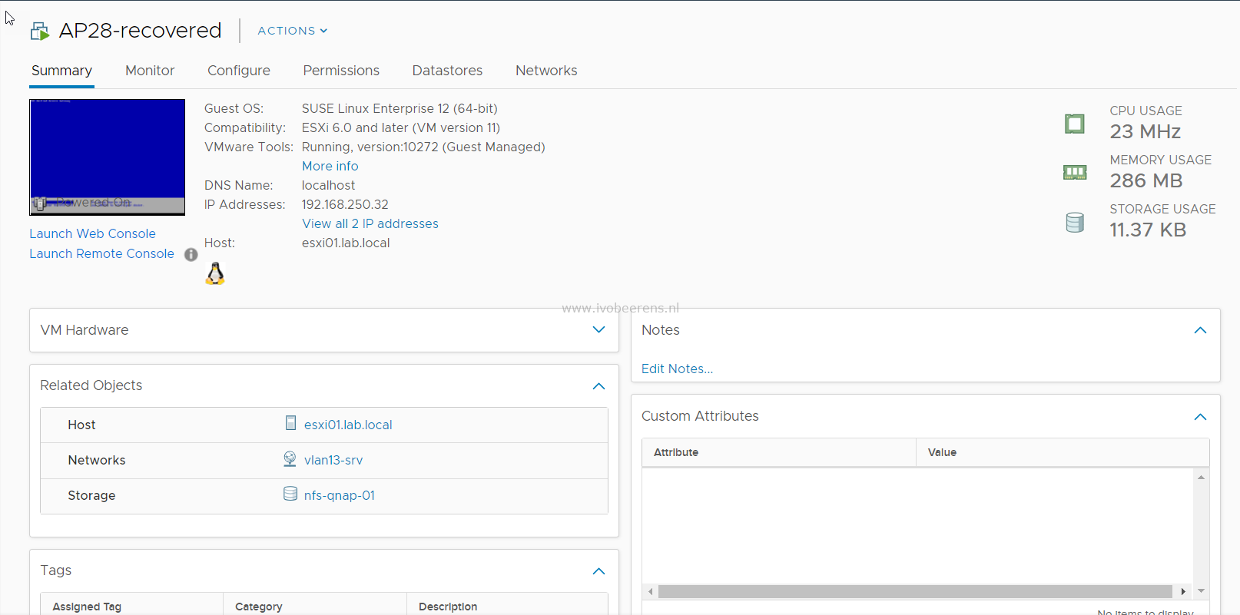Click the IP address 192.168.250.32 text
This screenshot has height=615, width=1240.
[345, 204]
